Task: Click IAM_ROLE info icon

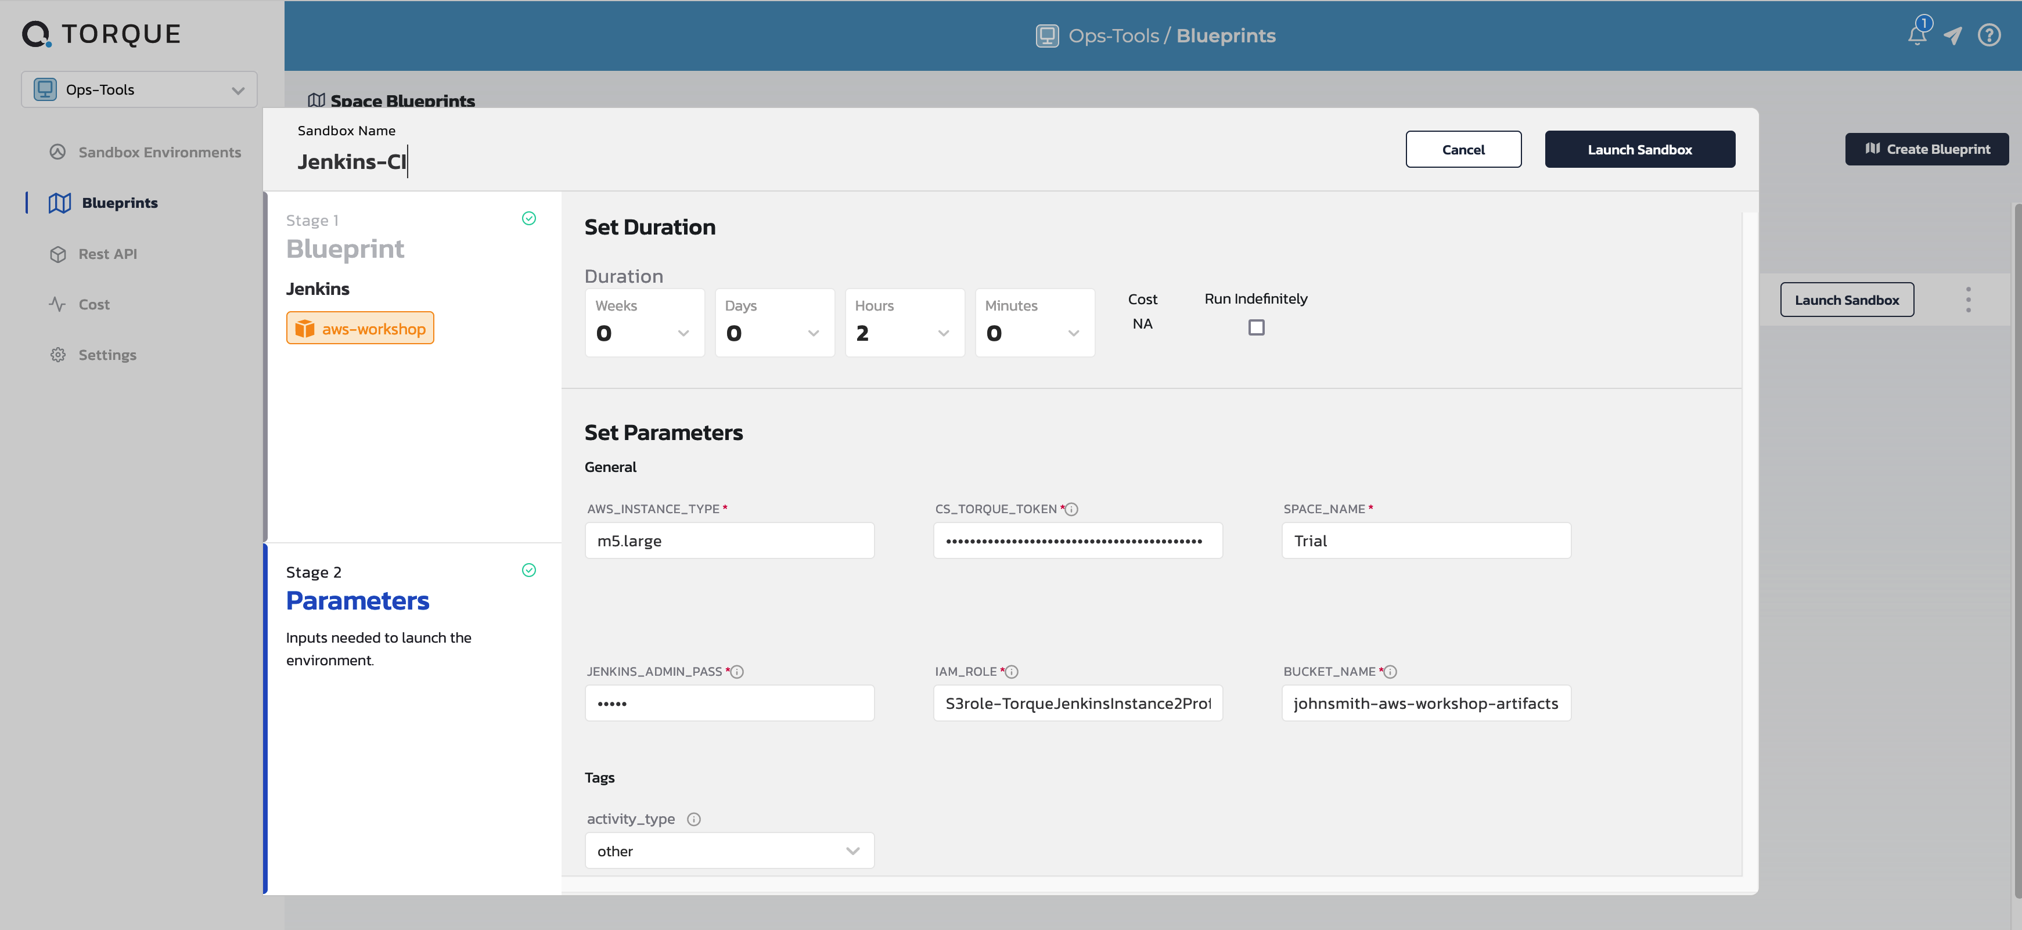Action: tap(1012, 671)
